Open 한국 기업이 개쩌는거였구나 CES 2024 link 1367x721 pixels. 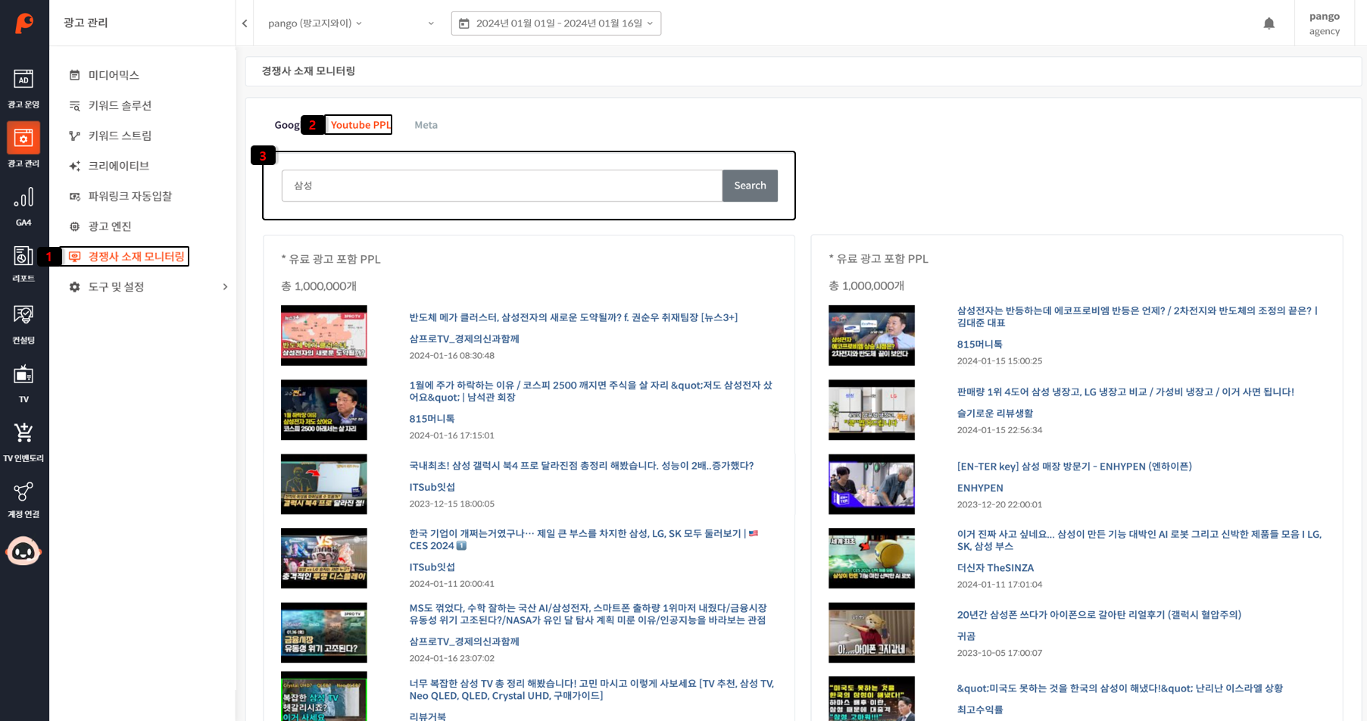584,539
